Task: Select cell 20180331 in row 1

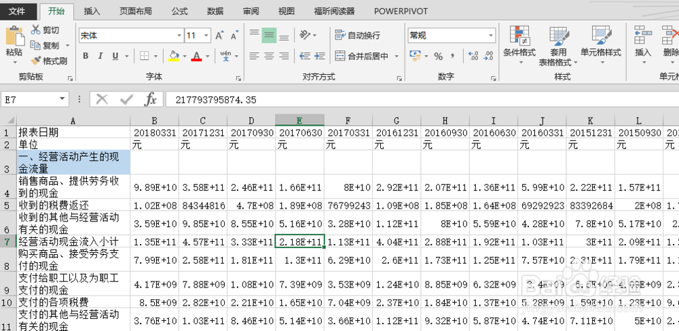Action: click(x=155, y=132)
